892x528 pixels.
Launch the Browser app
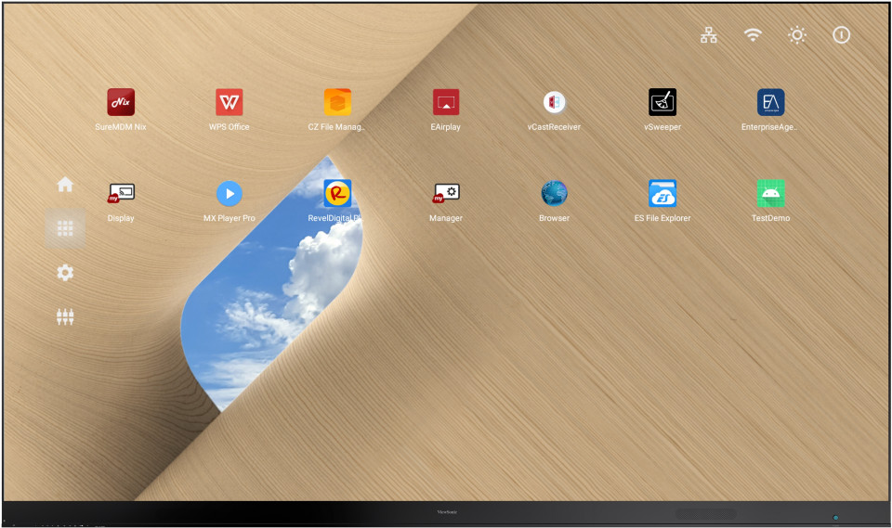click(x=554, y=193)
